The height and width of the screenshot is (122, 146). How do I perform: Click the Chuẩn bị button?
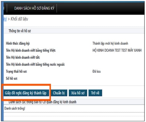tap(59, 93)
